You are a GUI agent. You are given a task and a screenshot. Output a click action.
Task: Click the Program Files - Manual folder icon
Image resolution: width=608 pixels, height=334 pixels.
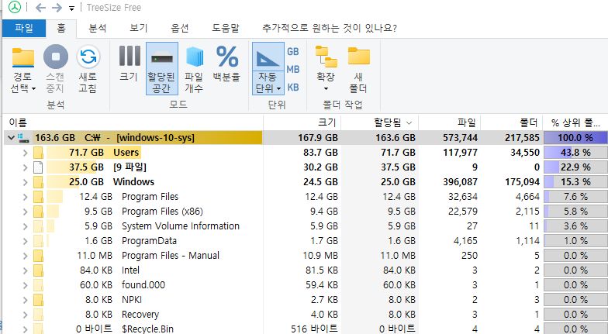pyautogui.click(x=38, y=256)
